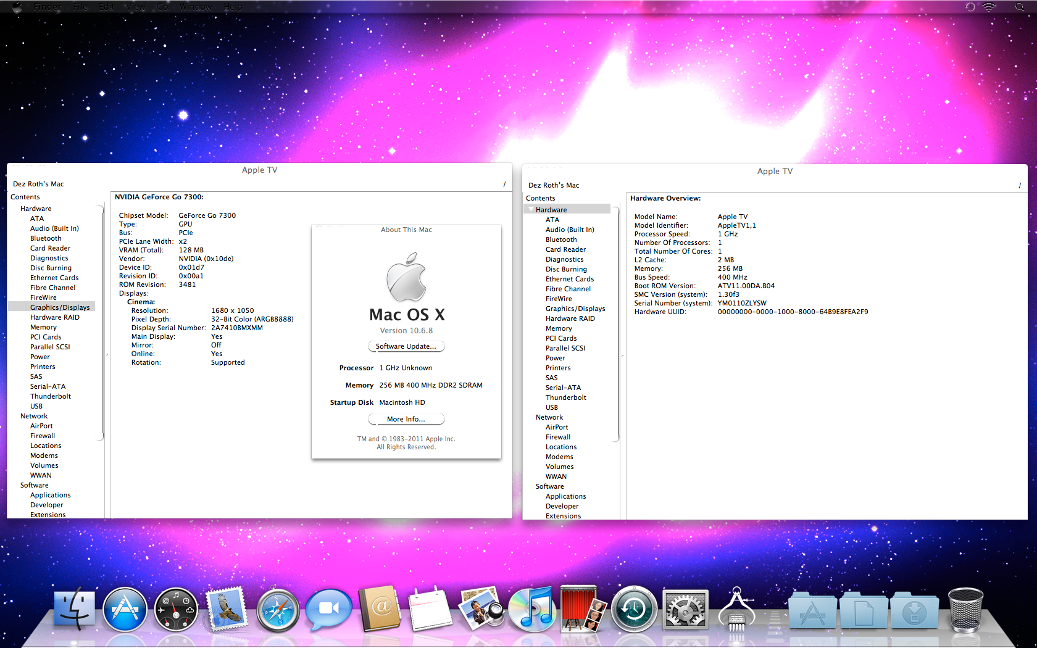Open Finder from the Dock

point(75,609)
